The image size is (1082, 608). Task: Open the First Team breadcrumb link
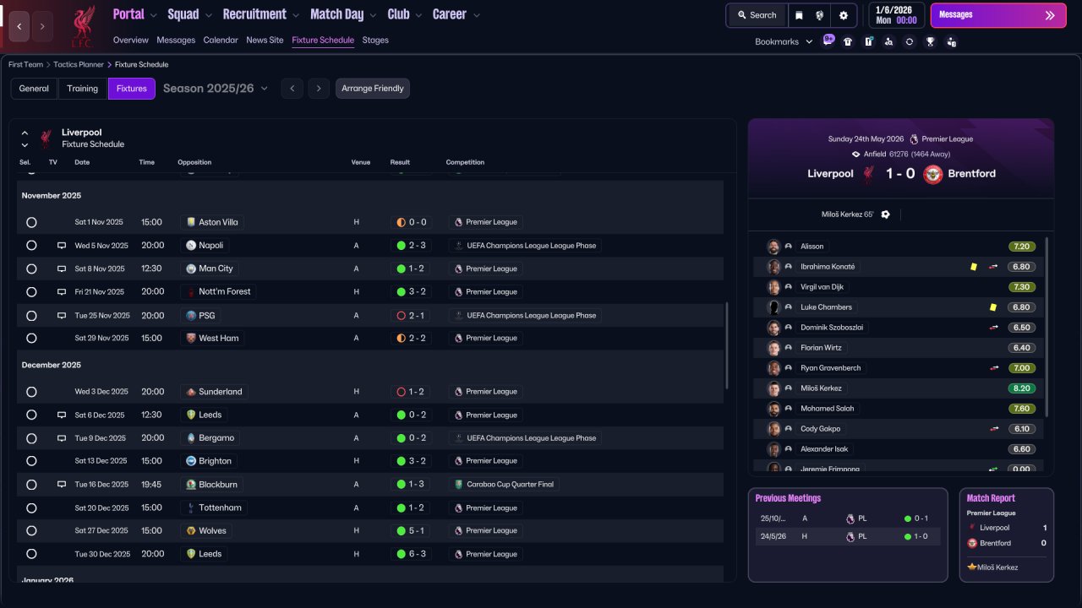pyautogui.click(x=26, y=65)
